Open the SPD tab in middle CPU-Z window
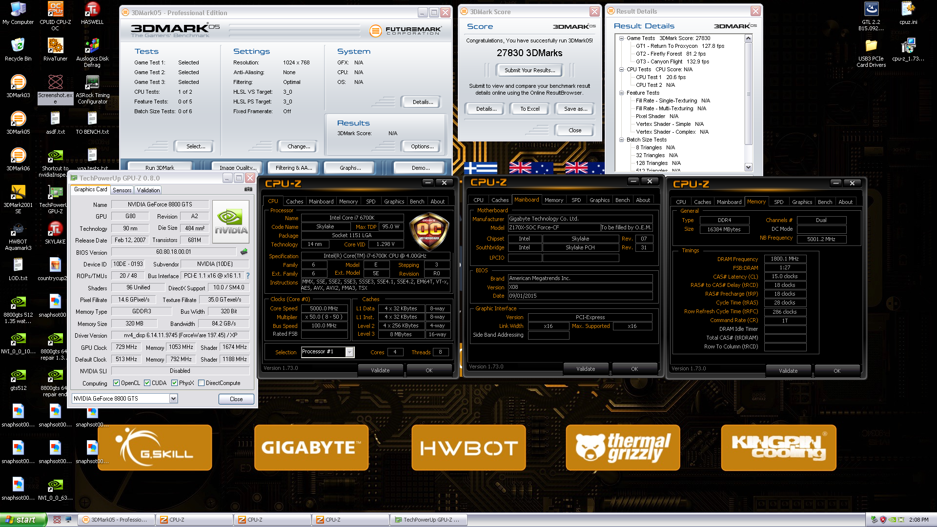 tap(576, 200)
